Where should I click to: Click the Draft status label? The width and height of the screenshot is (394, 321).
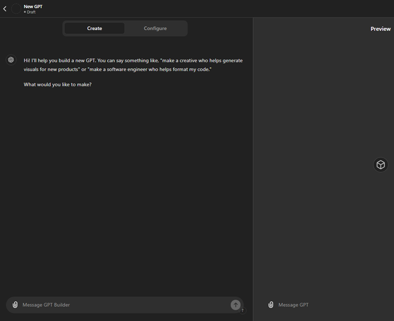click(x=30, y=12)
